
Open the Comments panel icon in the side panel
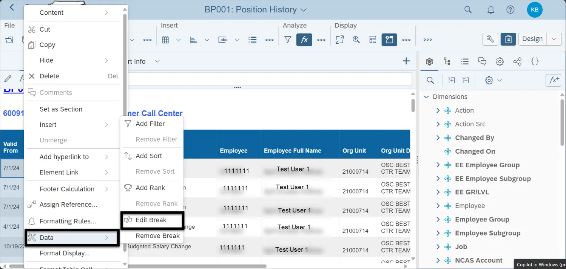[x=482, y=61]
